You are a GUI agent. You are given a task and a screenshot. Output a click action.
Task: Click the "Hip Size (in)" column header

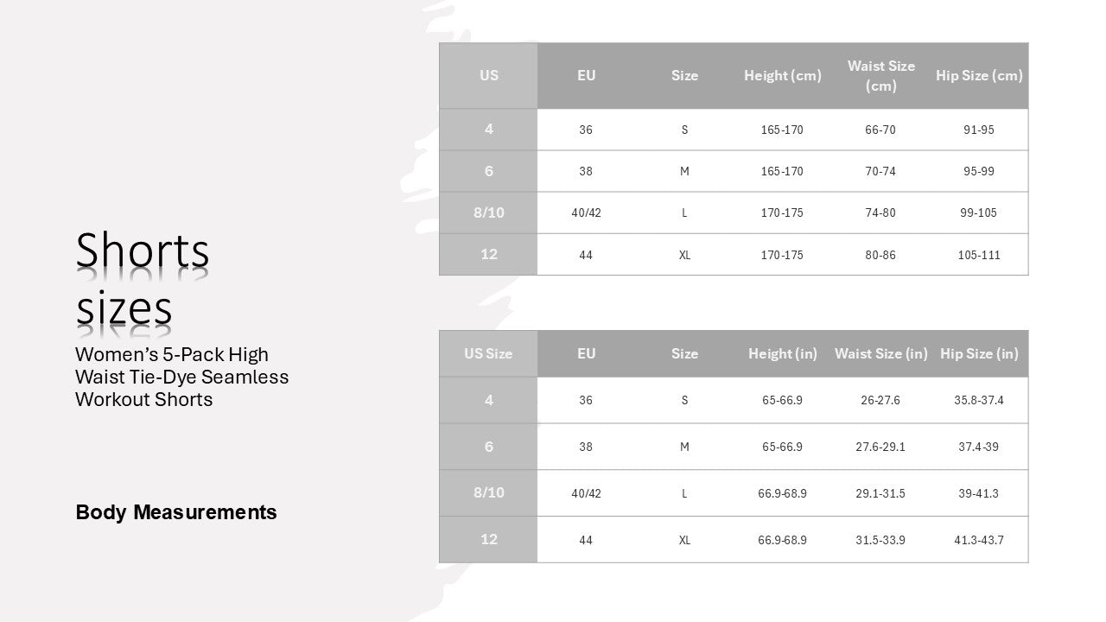[x=979, y=353]
